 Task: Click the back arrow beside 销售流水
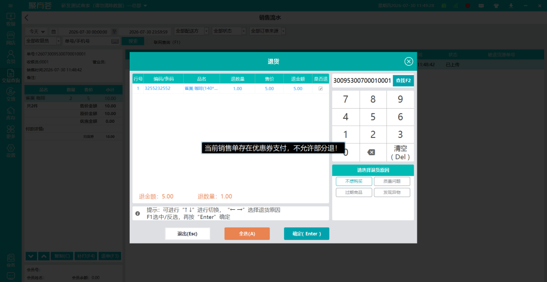click(x=26, y=18)
